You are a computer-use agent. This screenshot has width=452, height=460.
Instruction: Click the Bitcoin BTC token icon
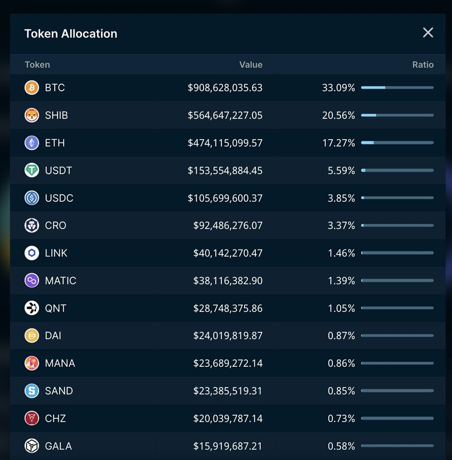coord(32,87)
